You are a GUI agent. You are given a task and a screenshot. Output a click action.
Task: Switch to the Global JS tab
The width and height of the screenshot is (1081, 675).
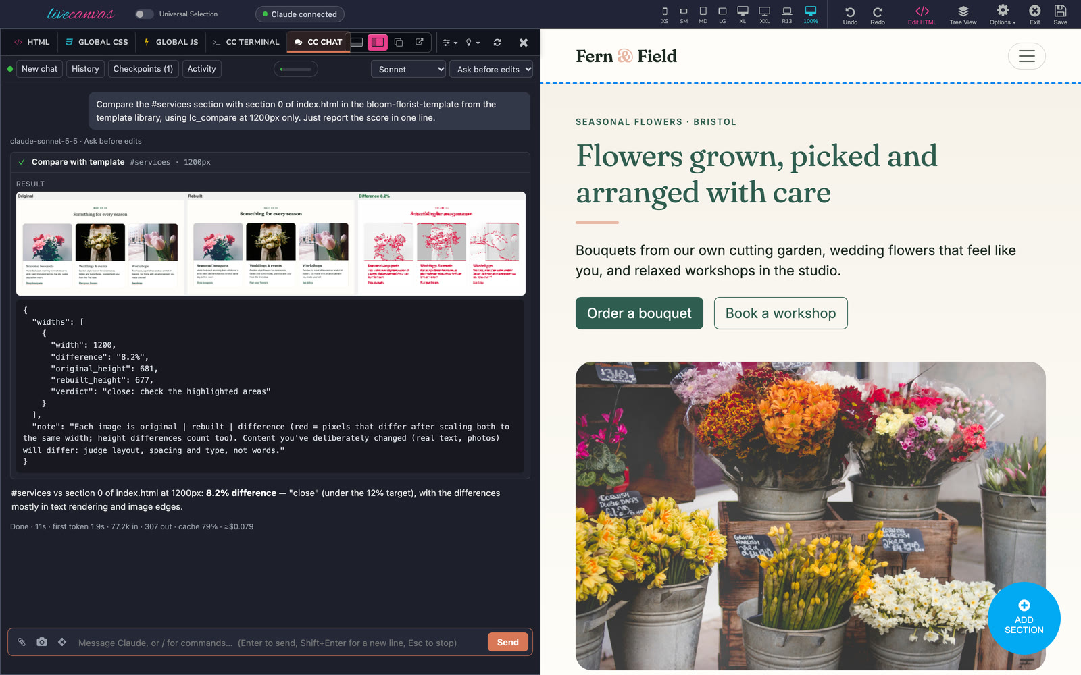click(x=171, y=42)
